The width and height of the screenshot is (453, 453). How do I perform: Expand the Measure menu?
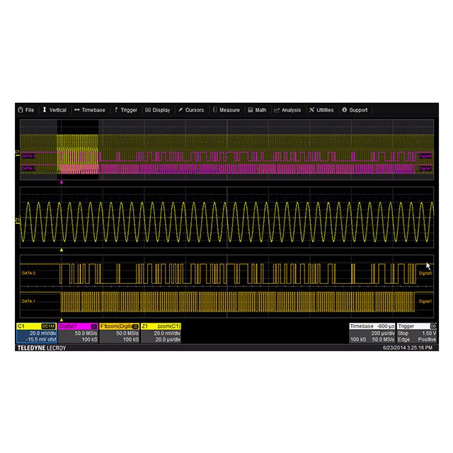[226, 110]
